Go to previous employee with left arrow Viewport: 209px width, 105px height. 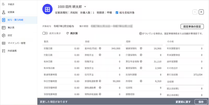tap(195, 12)
